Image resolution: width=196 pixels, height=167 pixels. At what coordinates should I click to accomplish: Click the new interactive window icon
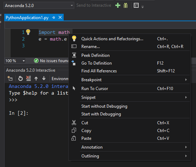tap(10, 78)
